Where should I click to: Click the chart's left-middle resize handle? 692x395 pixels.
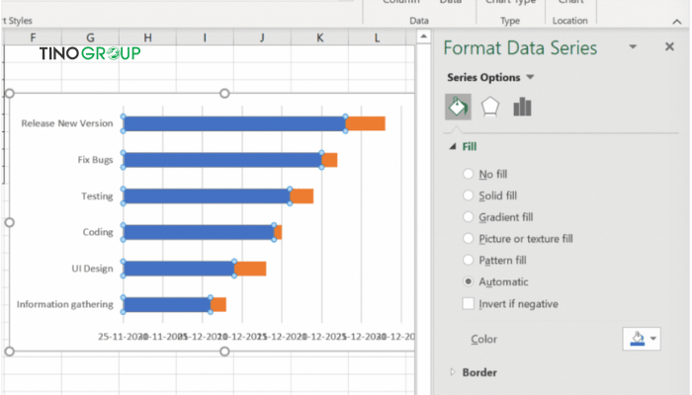pos(9,222)
